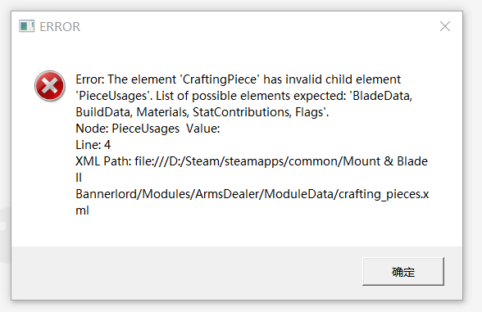The width and height of the screenshot is (482, 312).
Task: Click gray footer area left of 确定
Action: point(184,272)
